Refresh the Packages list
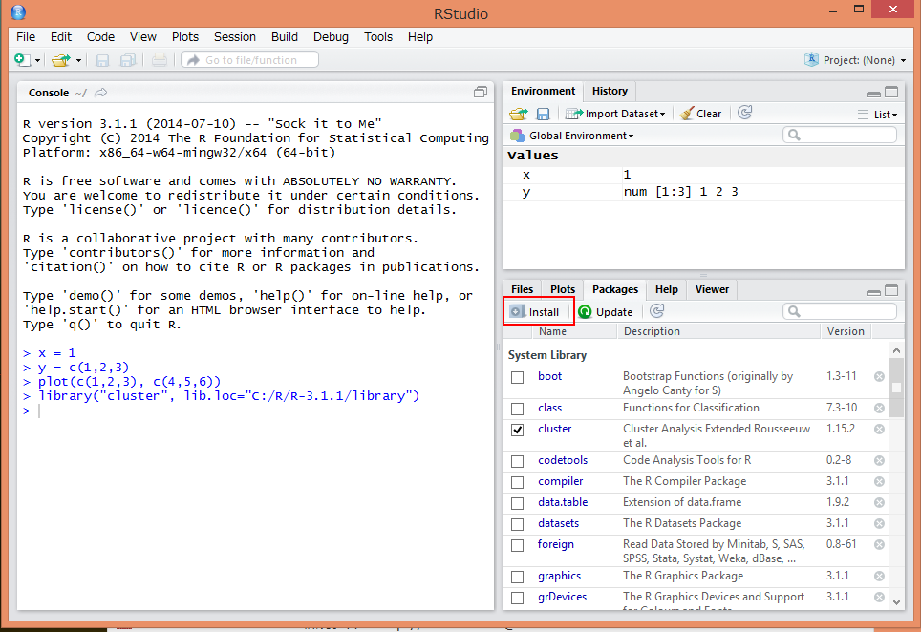921x632 pixels. [x=657, y=311]
